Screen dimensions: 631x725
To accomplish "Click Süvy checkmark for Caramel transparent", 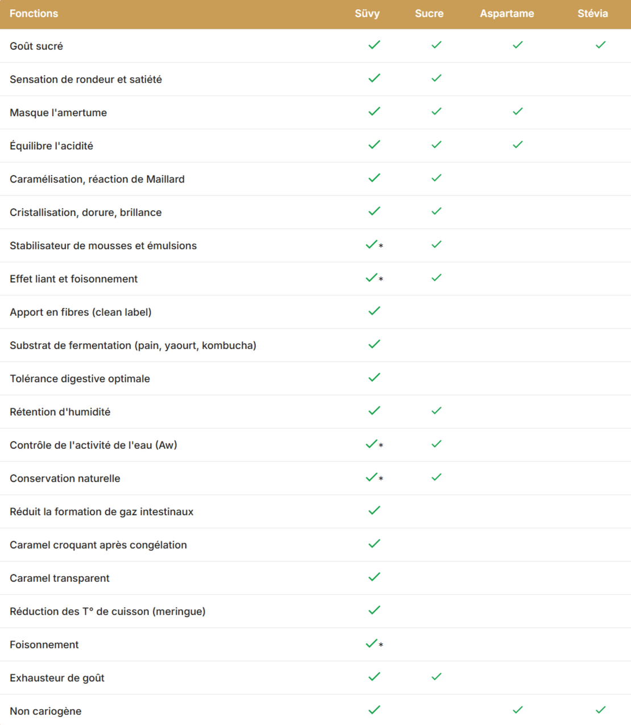I will [x=374, y=577].
